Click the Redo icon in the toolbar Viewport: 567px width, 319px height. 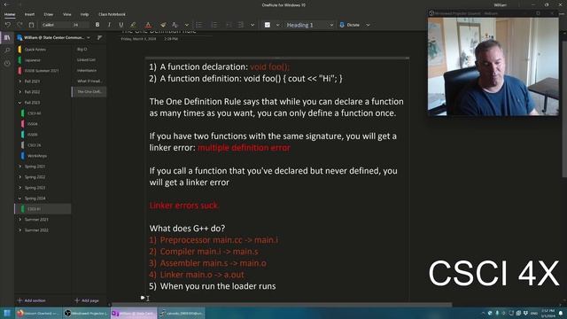(19, 25)
